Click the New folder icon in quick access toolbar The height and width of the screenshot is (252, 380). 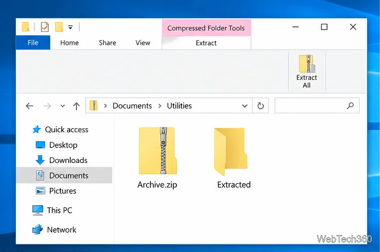59,27
